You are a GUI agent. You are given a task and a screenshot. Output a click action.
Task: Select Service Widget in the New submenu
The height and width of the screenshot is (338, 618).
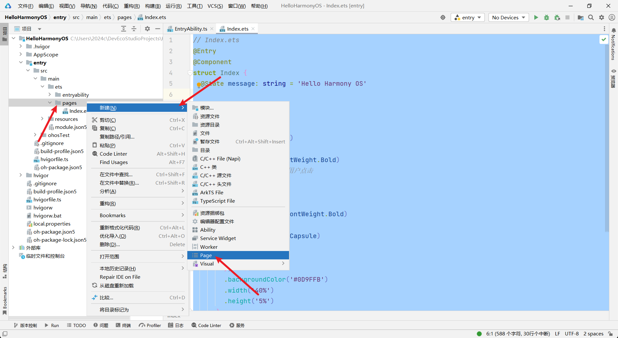[x=238, y=238]
